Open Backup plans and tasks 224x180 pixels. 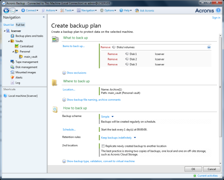pos(29,36)
